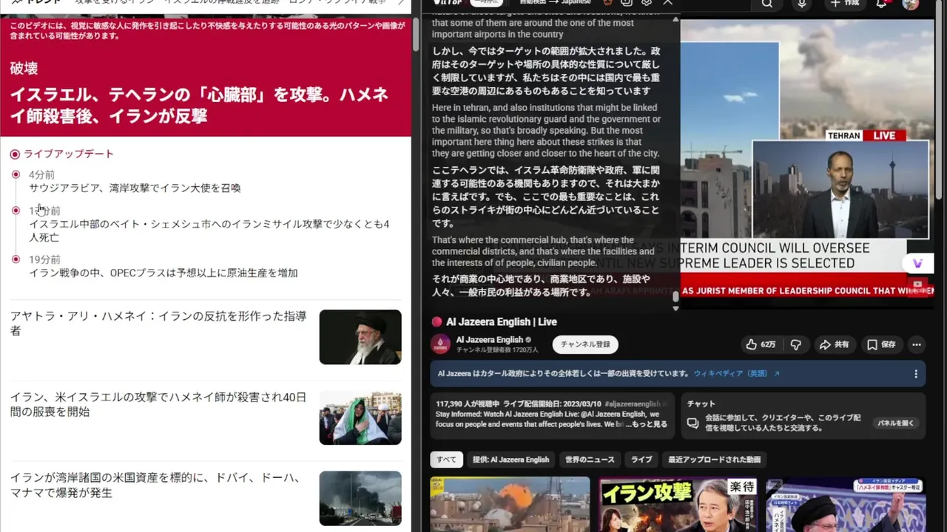This screenshot has width=947, height=532.
Task: Select the 世界のニュース chip
Action: pyautogui.click(x=590, y=460)
